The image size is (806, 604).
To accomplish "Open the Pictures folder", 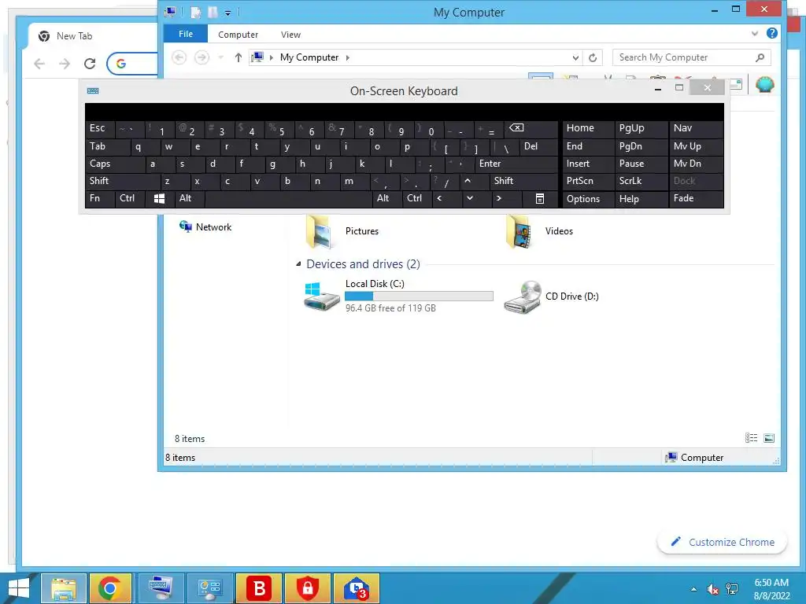I will click(342, 231).
